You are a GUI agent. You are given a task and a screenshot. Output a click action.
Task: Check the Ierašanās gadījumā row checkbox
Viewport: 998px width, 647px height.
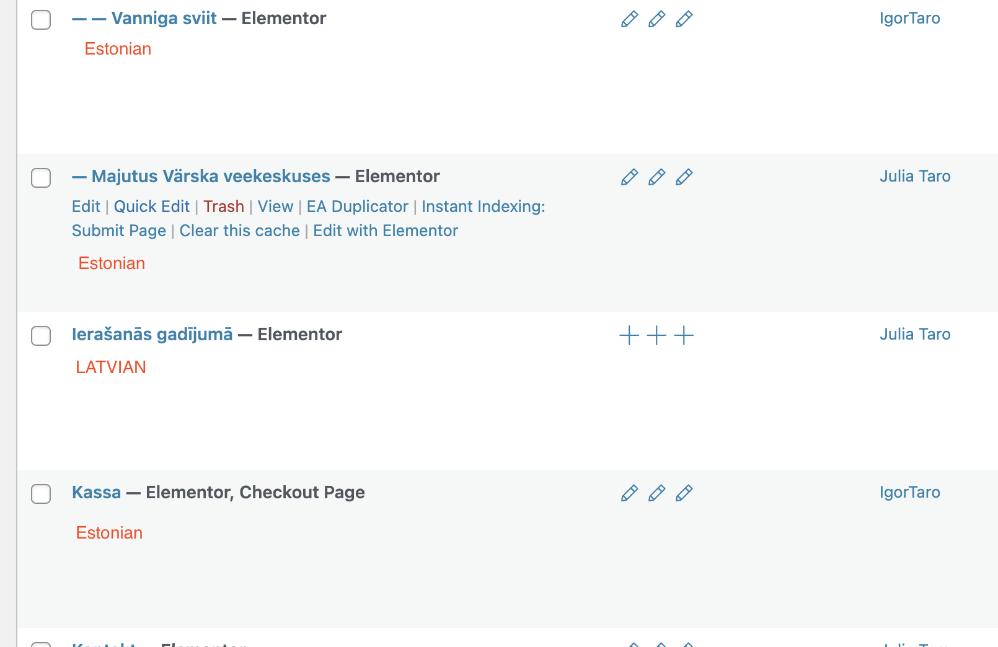pyautogui.click(x=41, y=336)
